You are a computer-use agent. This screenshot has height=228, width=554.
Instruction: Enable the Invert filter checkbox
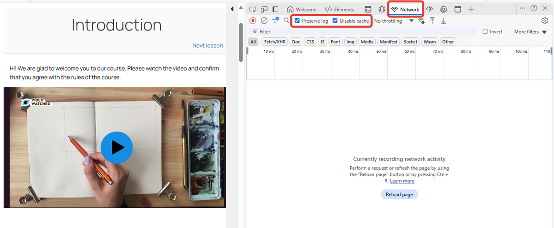[485, 32]
